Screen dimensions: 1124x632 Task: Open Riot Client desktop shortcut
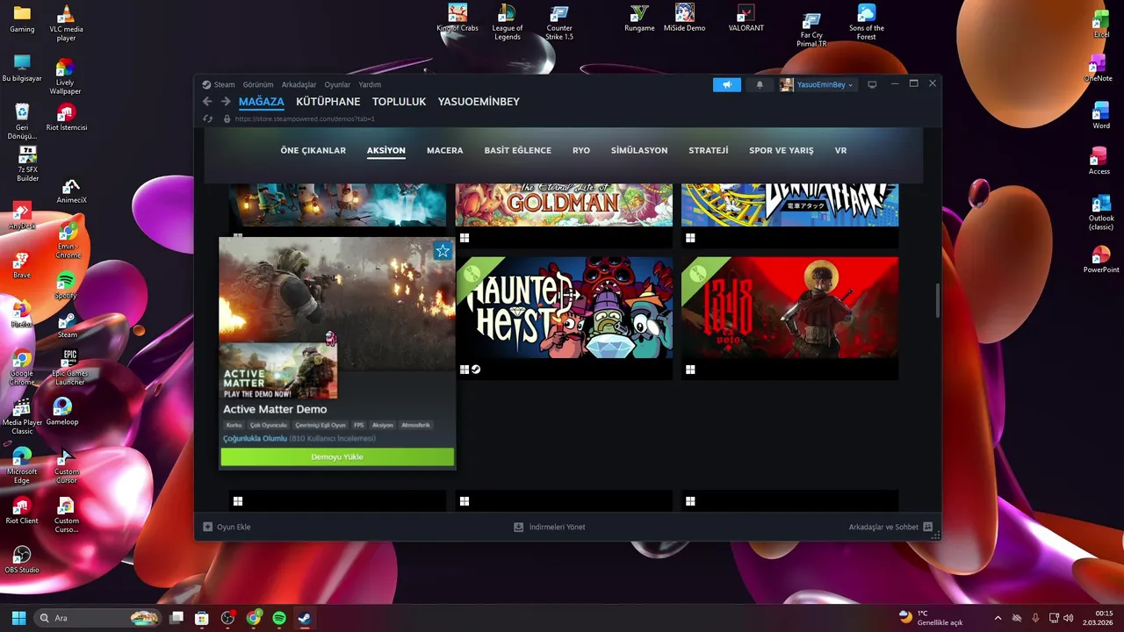pos(22,510)
